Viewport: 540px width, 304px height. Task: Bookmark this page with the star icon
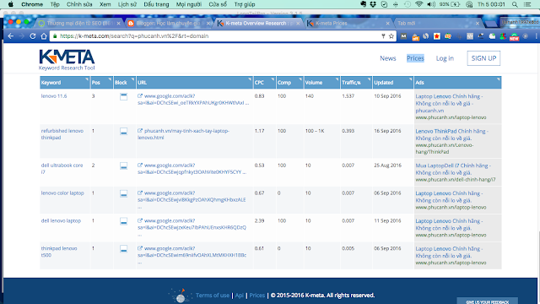(x=391, y=36)
